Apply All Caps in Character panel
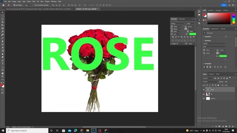237x133 pixels. [178, 37]
